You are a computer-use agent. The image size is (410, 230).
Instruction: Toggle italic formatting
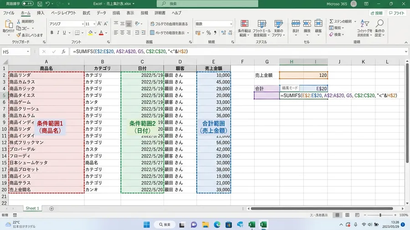coord(58,33)
